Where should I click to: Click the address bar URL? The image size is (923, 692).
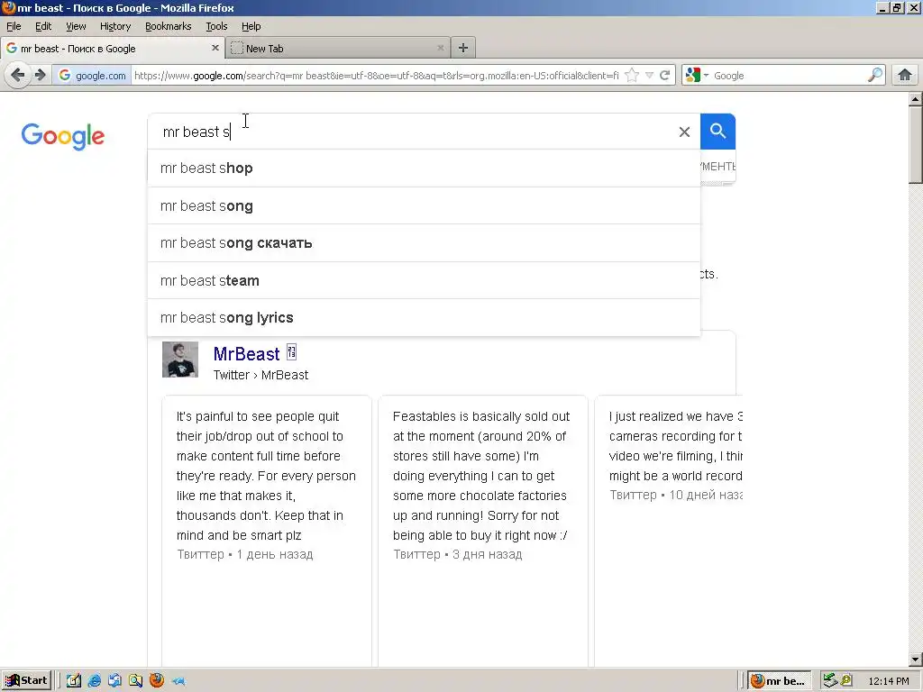377,76
